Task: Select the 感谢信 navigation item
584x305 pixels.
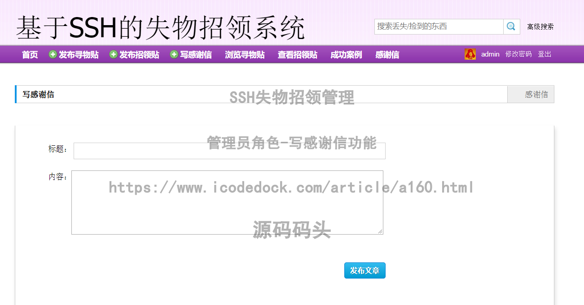Action: (x=386, y=54)
